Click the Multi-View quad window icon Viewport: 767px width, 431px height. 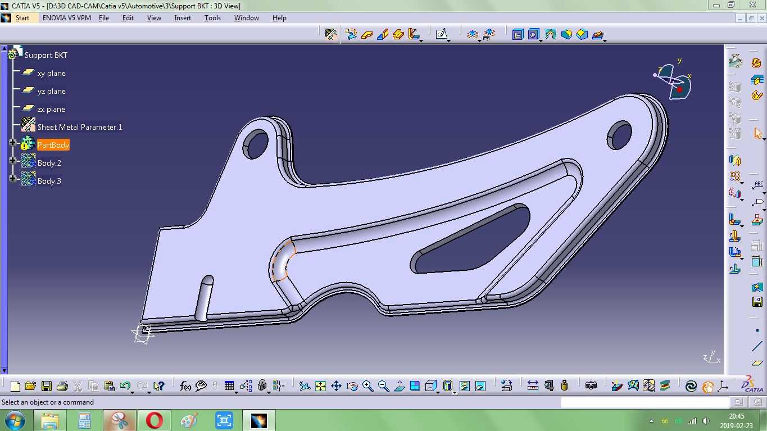tap(415, 386)
